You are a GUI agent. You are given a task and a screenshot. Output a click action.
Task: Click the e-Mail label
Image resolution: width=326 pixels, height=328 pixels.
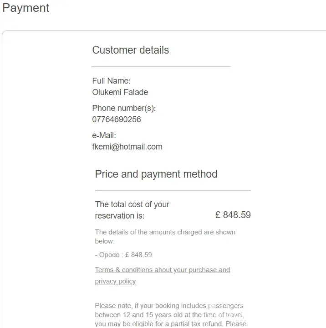click(x=104, y=135)
